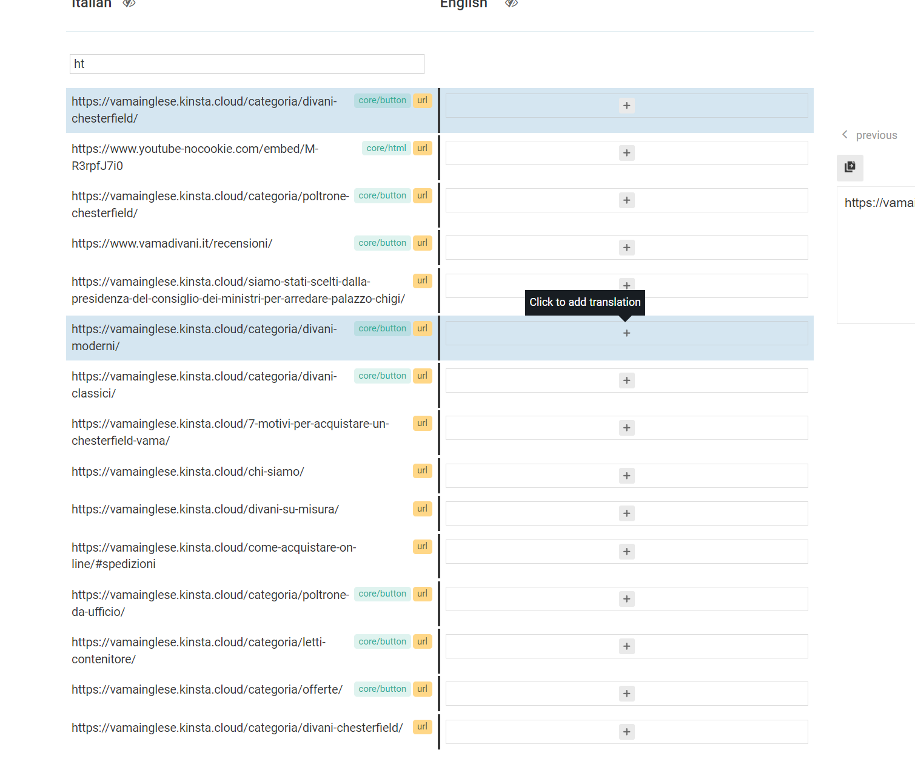Select the divani-su-misura source url text
The width and height of the screenshot is (915, 778).
tap(205, 509)
